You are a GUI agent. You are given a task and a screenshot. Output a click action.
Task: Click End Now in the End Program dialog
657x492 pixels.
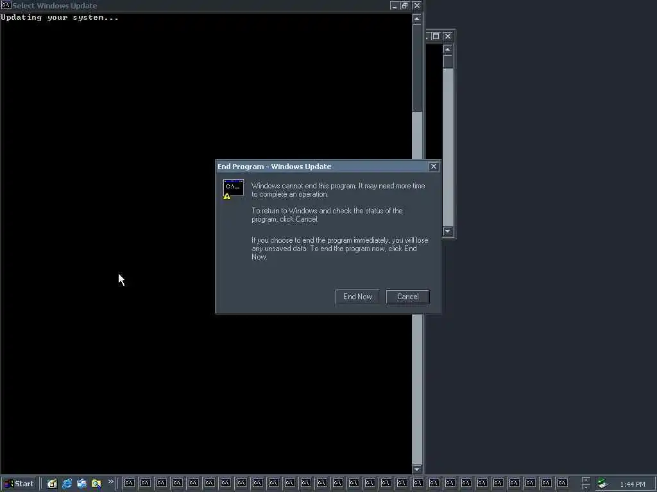tap(357, 297)
